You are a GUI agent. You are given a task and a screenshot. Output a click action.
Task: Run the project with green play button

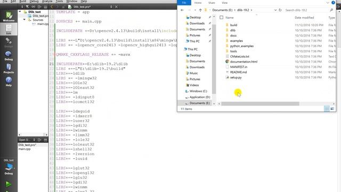[x=9, y=184]
